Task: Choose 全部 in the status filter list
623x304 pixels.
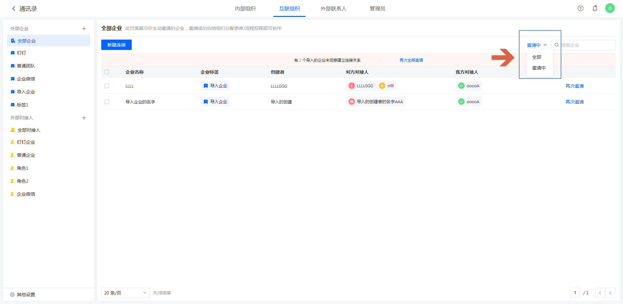Action: 537,57
